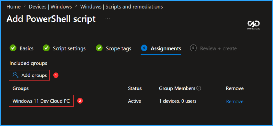Click the green checkmark icon beside Scope tags
The width and height of the screenshot is (273, 126).
click(99, 48)
